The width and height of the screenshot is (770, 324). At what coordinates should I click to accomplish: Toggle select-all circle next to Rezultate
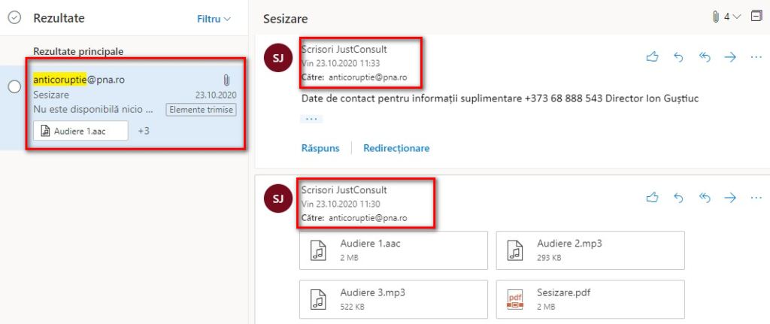click(x=14, y=18)
